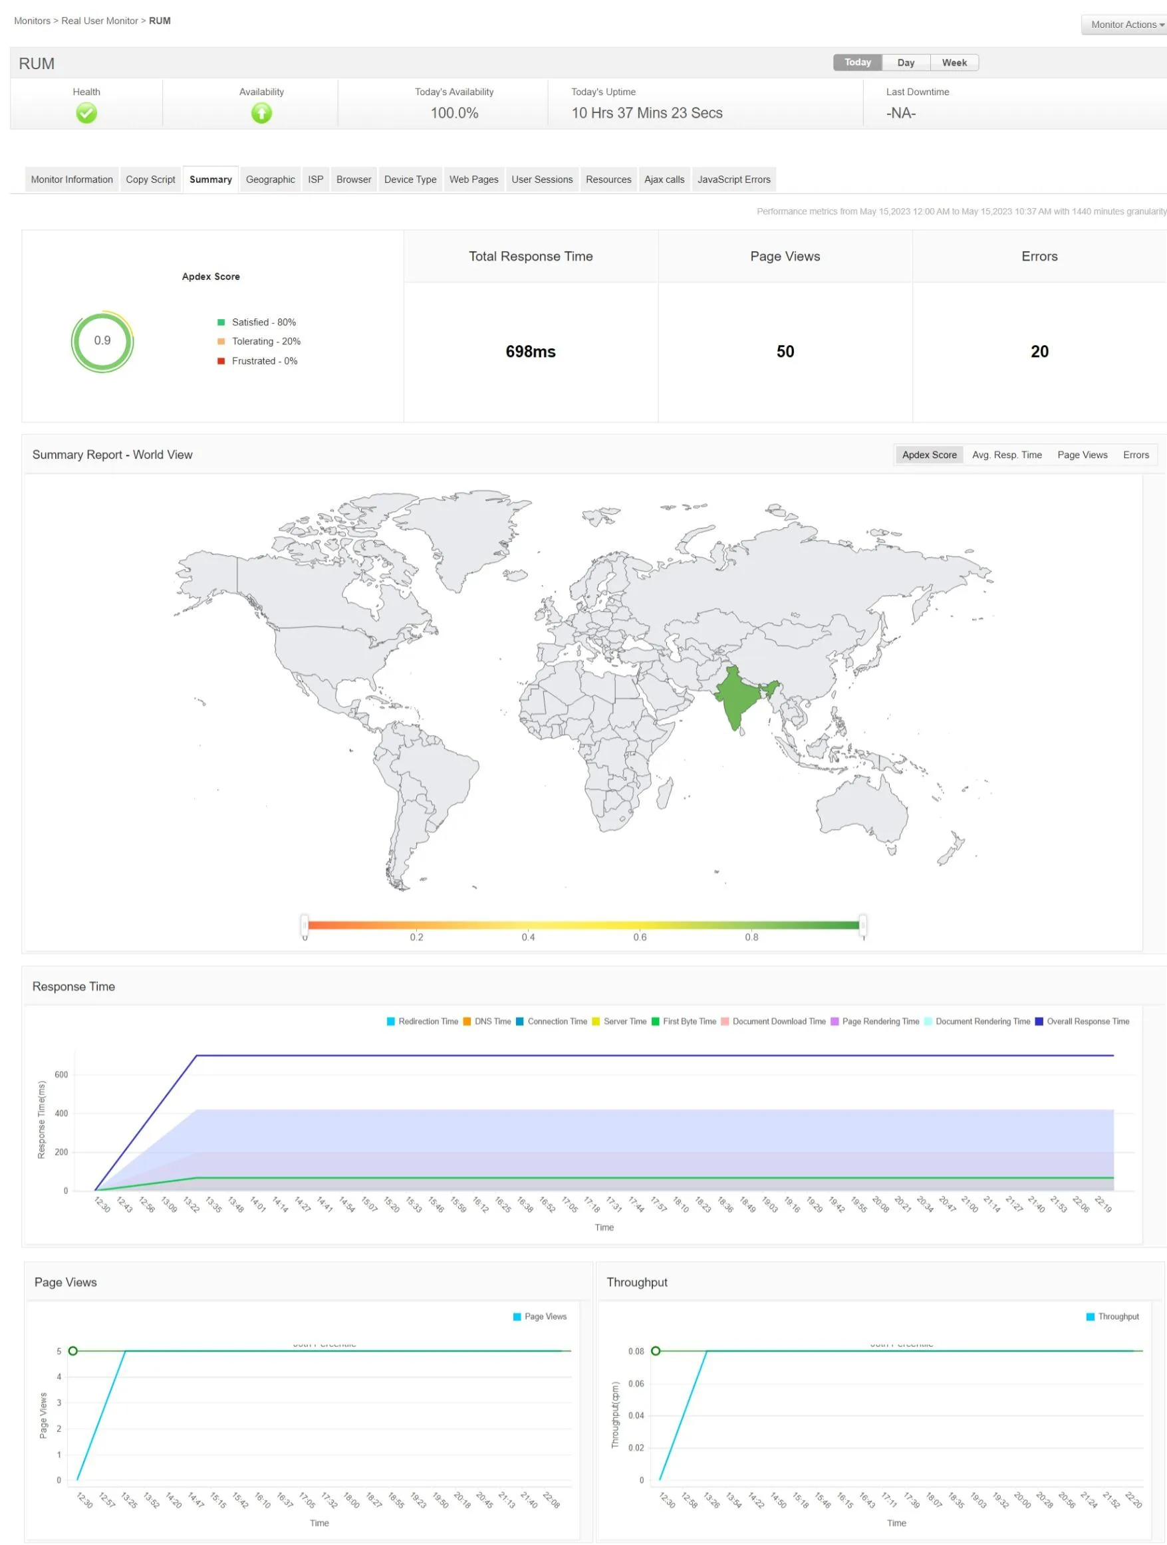Open the Monitor Actions dropdown
Screen dimensions: 1167x1545
[x=1124, y=25]
